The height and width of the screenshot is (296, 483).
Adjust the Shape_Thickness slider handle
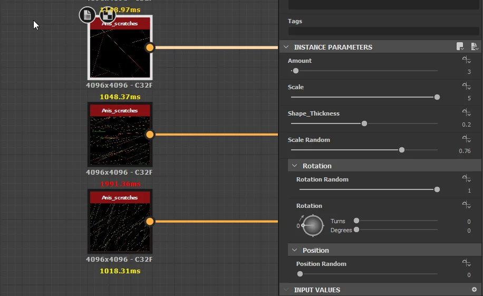click(364, 123)
